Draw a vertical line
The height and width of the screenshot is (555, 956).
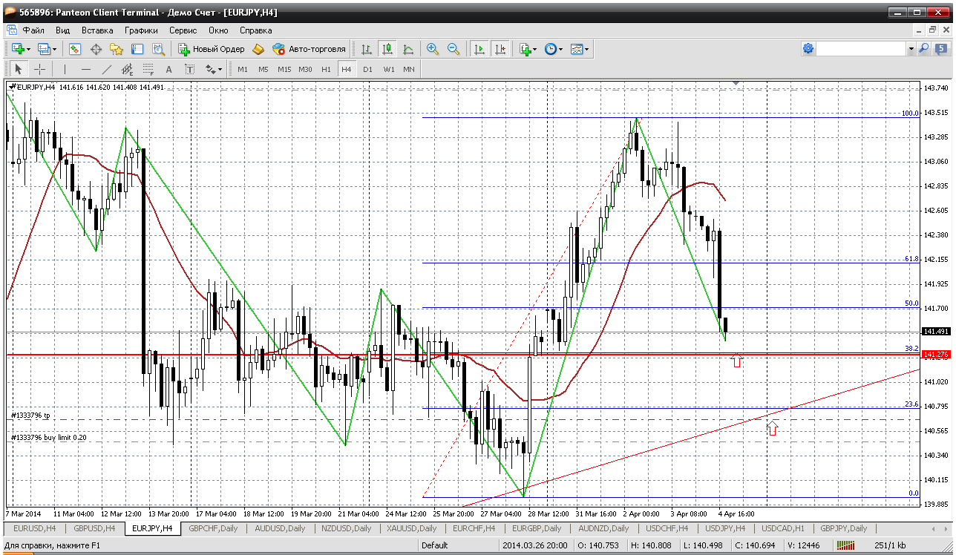point(65,69)
